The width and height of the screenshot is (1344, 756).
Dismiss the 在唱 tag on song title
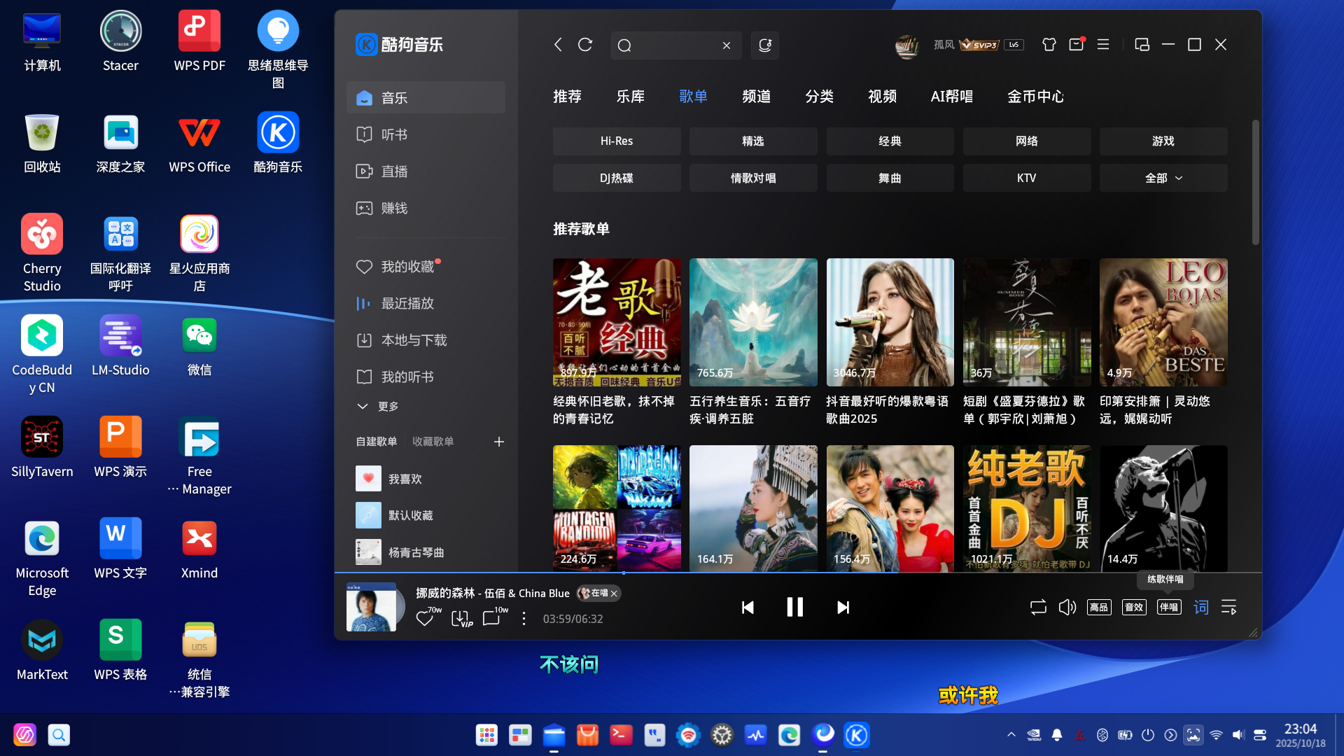pos(614,594)
